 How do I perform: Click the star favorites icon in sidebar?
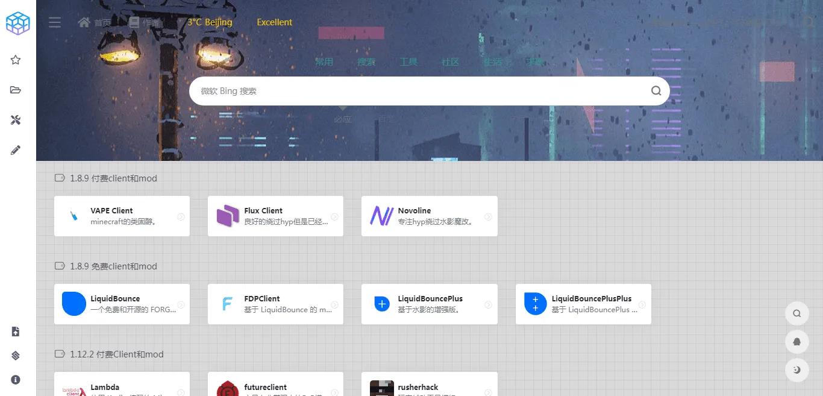16,60
